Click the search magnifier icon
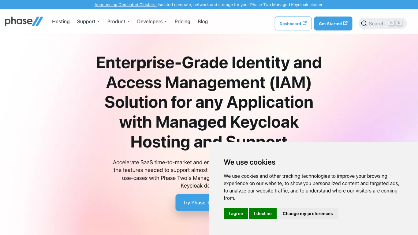Screen dimensions: 418x235 click(364, 24)
